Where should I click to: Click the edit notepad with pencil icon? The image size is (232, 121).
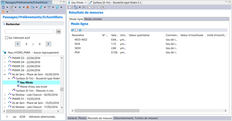tap(12, 7)
